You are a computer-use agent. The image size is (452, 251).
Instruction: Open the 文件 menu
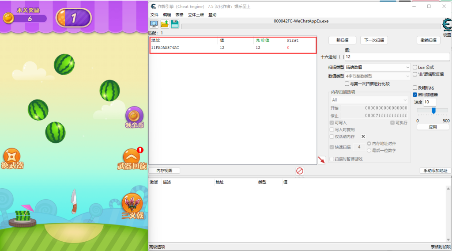154,15
